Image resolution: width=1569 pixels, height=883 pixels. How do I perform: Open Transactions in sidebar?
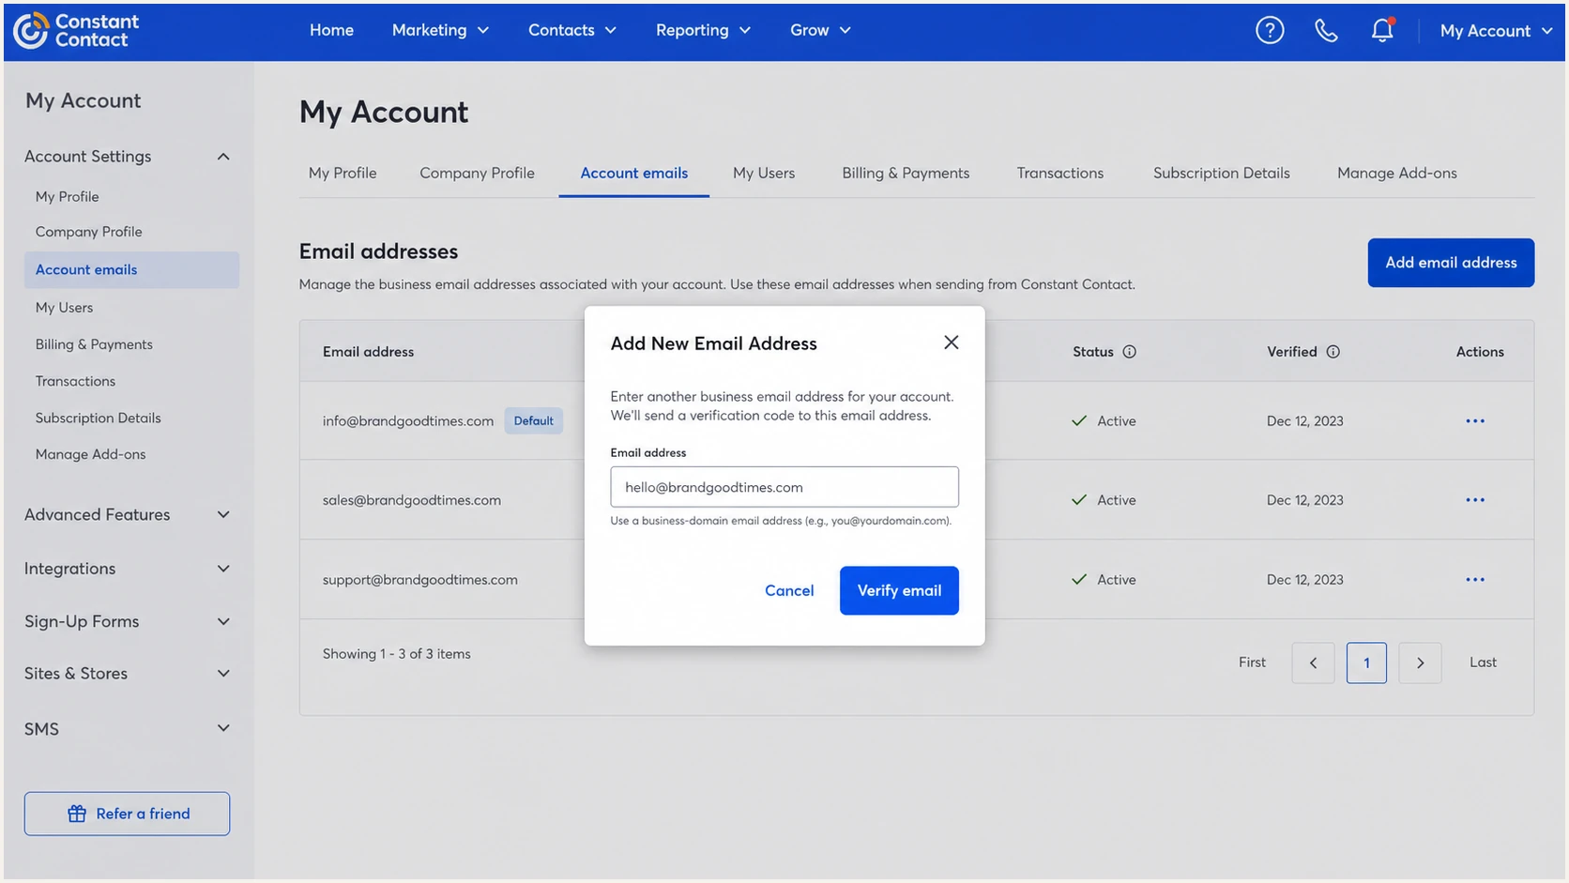click(x=75, y=381)
